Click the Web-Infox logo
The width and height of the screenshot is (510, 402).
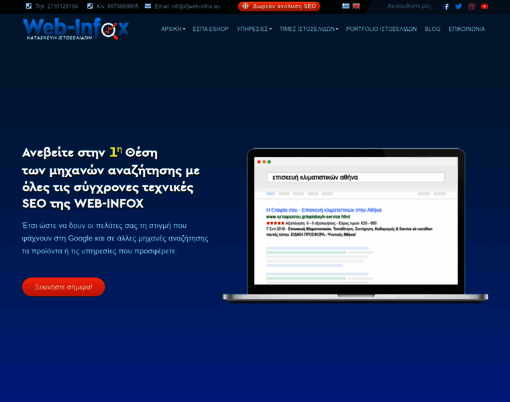click(76, 29)
